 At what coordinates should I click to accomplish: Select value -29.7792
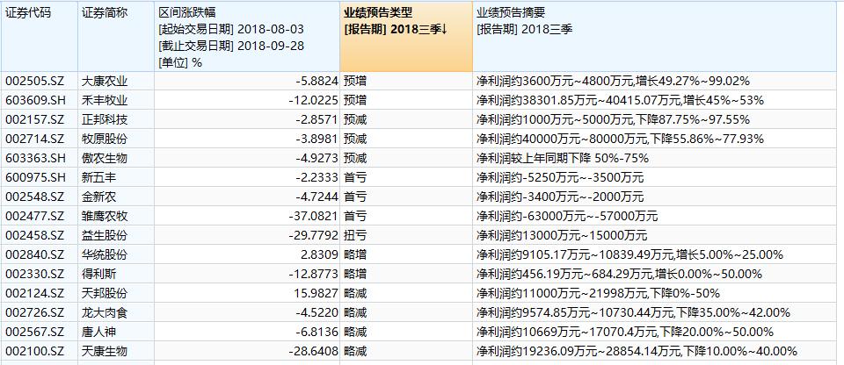(314, 235)
